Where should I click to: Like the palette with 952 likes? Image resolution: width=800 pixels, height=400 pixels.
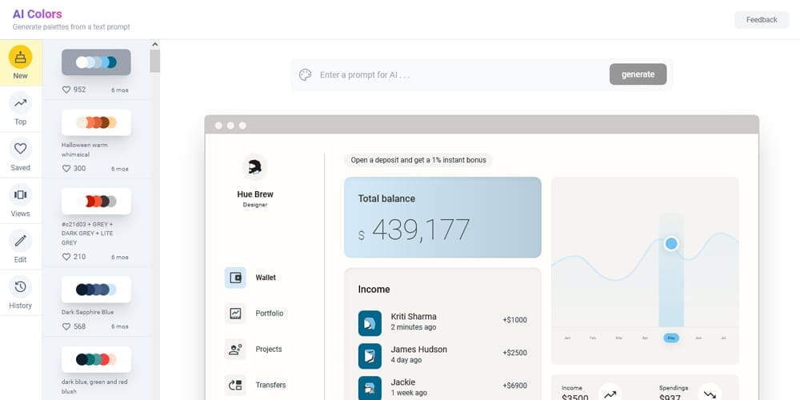coord(66,90)
